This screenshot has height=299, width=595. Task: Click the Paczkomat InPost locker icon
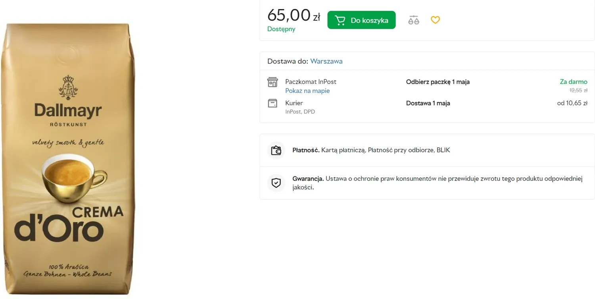[273, 82]
